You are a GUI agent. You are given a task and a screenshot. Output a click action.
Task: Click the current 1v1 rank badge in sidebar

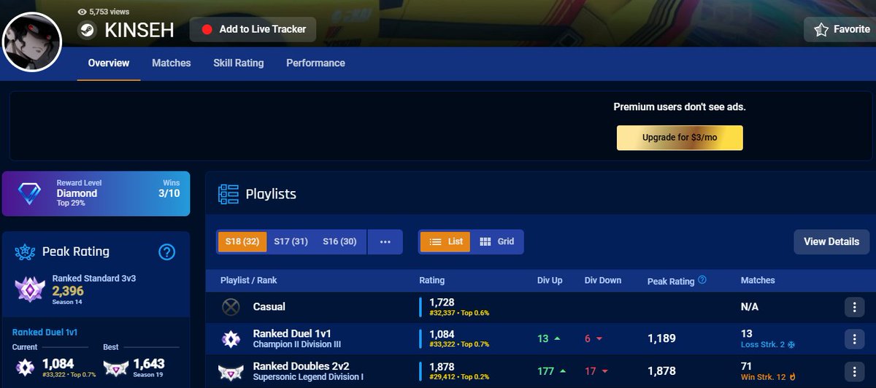point(24,367)
